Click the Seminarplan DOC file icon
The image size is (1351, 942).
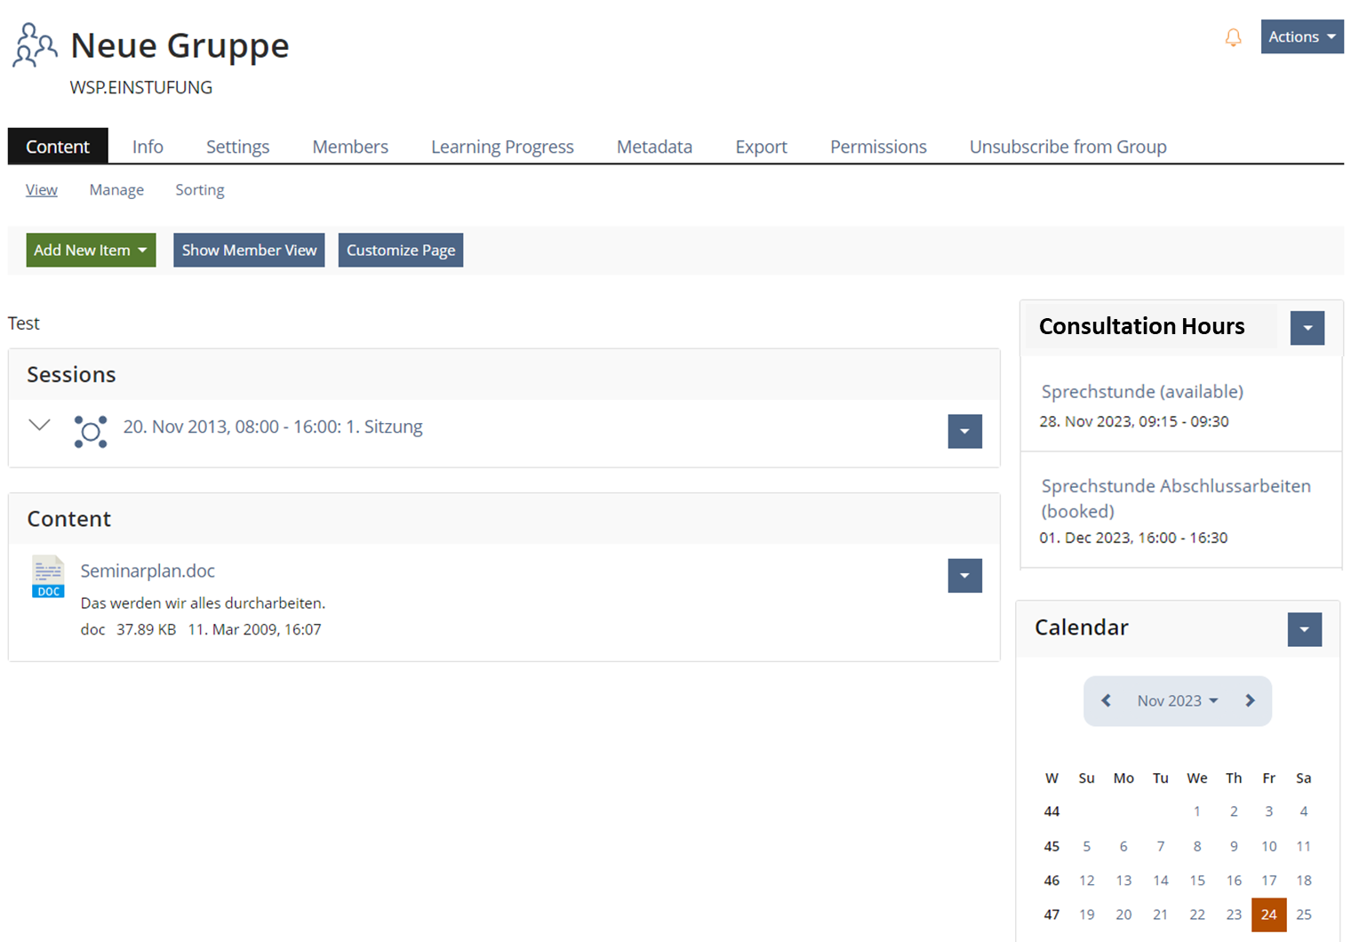[48, 577]
